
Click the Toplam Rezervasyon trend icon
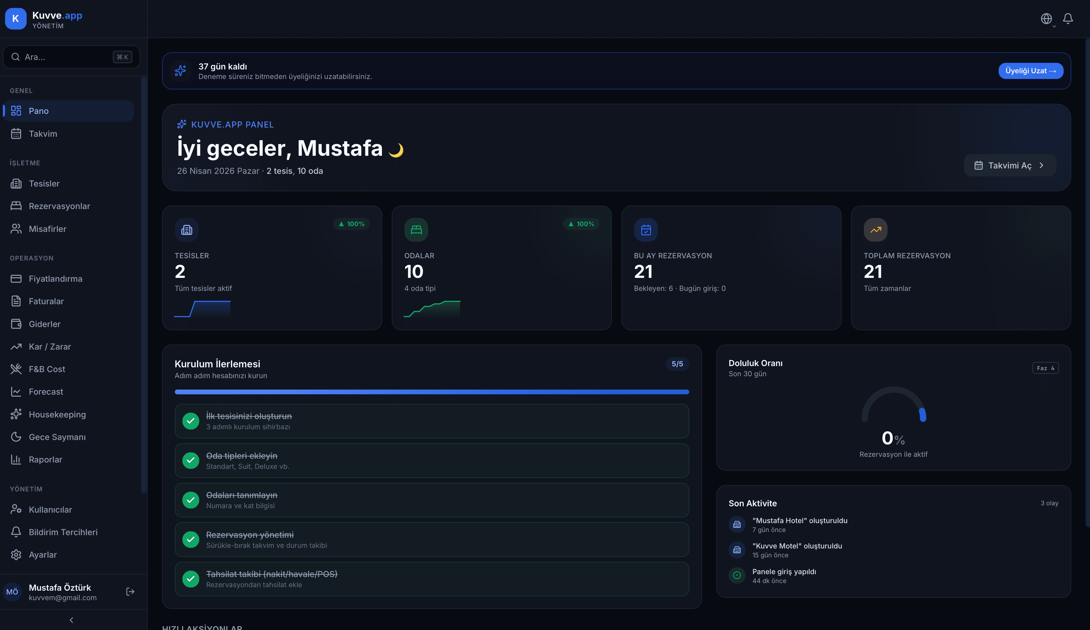point(876,230)
